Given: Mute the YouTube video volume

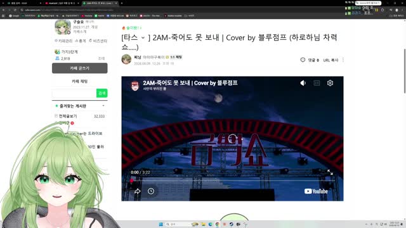Looking at the screenshot, I should click(x=303, y=83).
